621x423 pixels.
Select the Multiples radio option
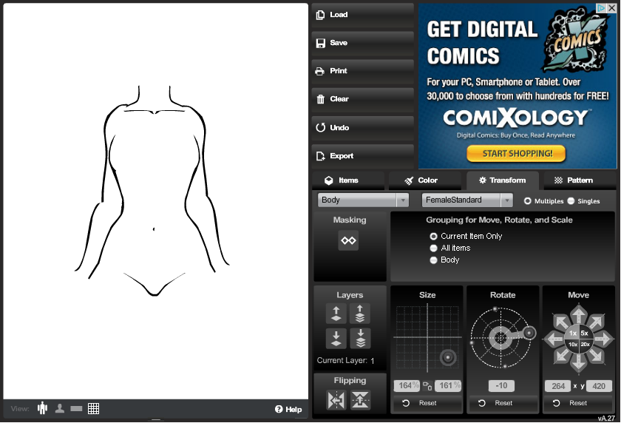(x=528, y=201)
